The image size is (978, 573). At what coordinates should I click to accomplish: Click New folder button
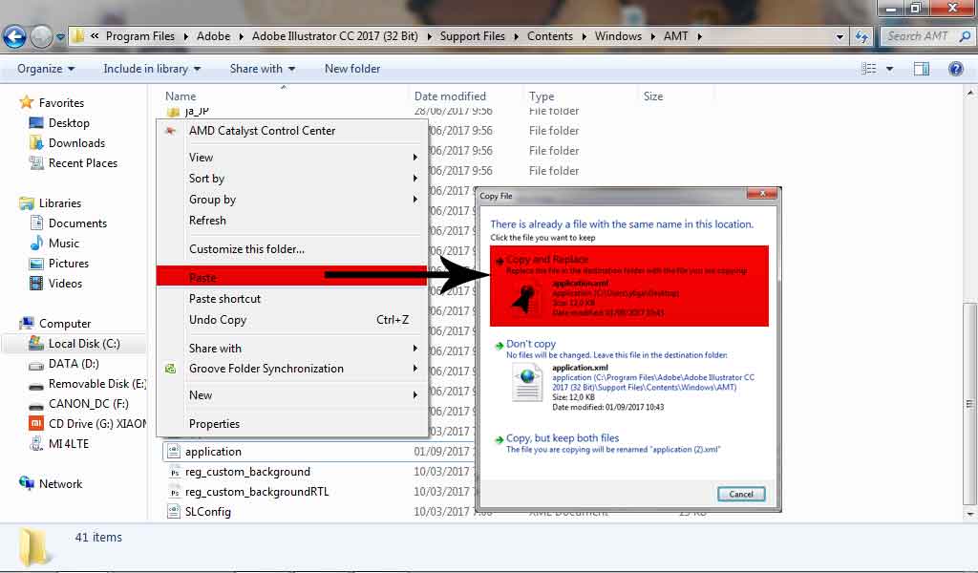pos(352,69)
